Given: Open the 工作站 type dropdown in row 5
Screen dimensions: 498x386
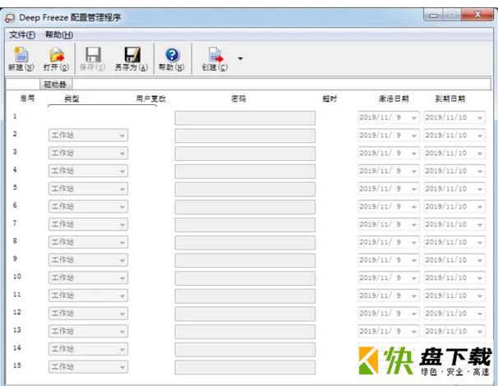Looking at the screenshot, I should 88,189.
